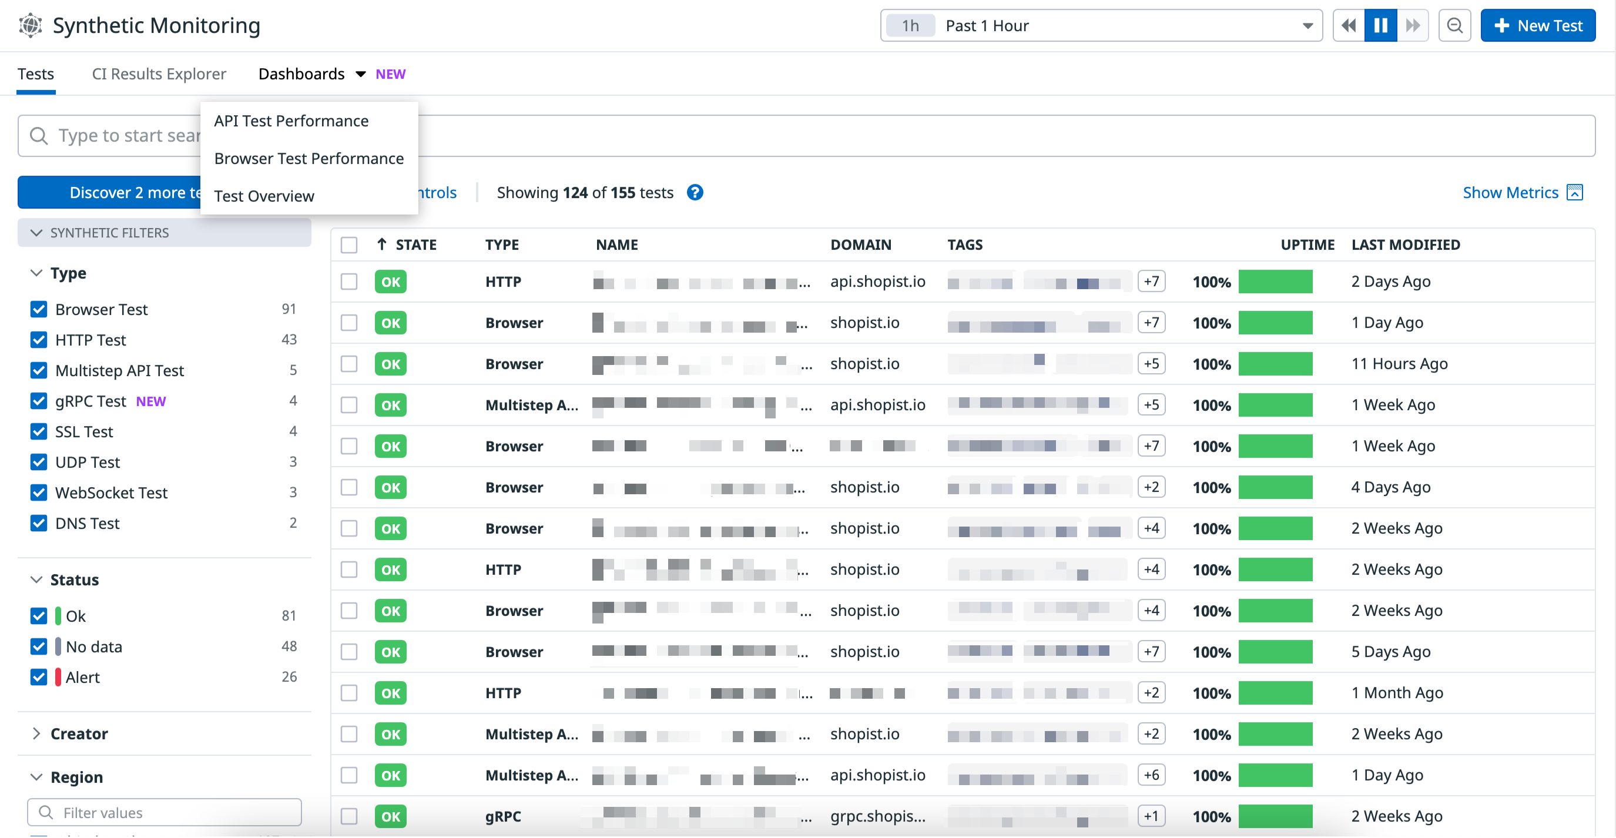Collapse the SYNTHETIC FILTERS panel
This screenshot has height=838, width=1616.
click(36, 233)
